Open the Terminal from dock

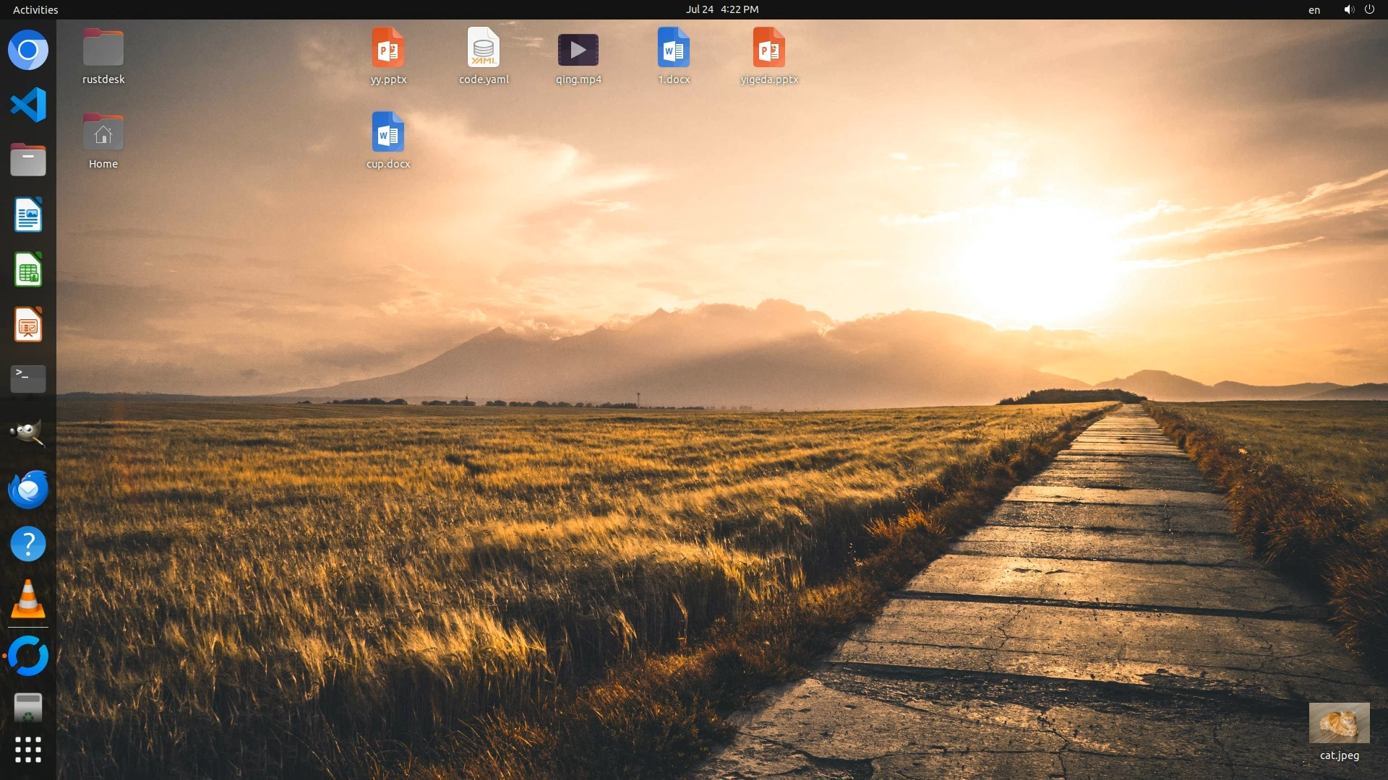coord(28,378)
